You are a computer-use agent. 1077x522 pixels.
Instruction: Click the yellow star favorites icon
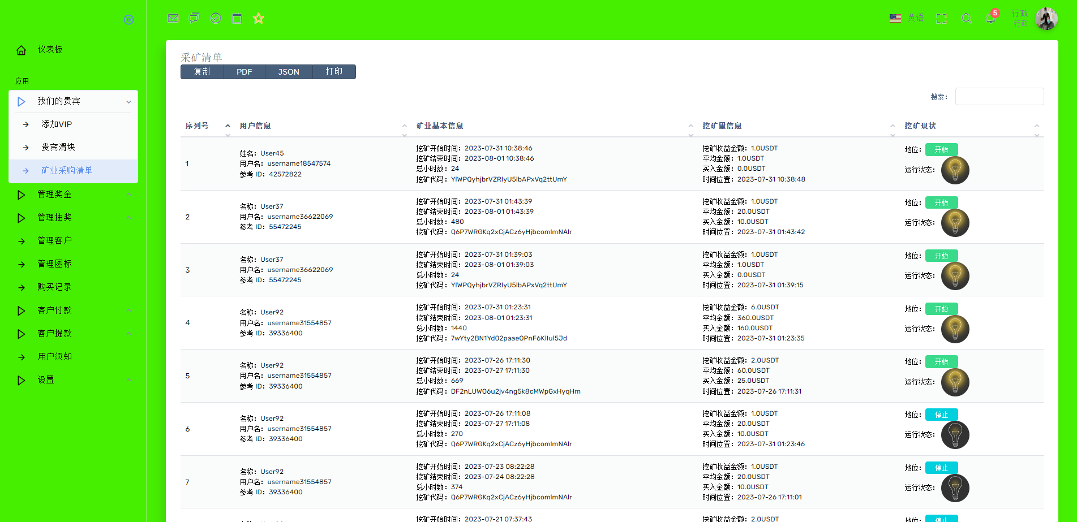[259, 18]
